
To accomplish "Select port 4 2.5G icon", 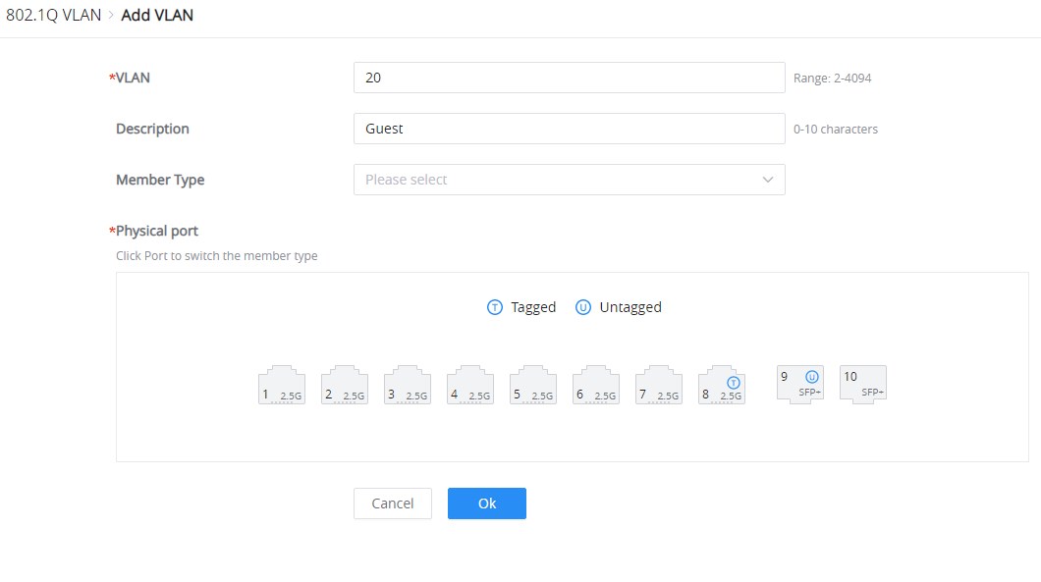I will pos(470,385).
